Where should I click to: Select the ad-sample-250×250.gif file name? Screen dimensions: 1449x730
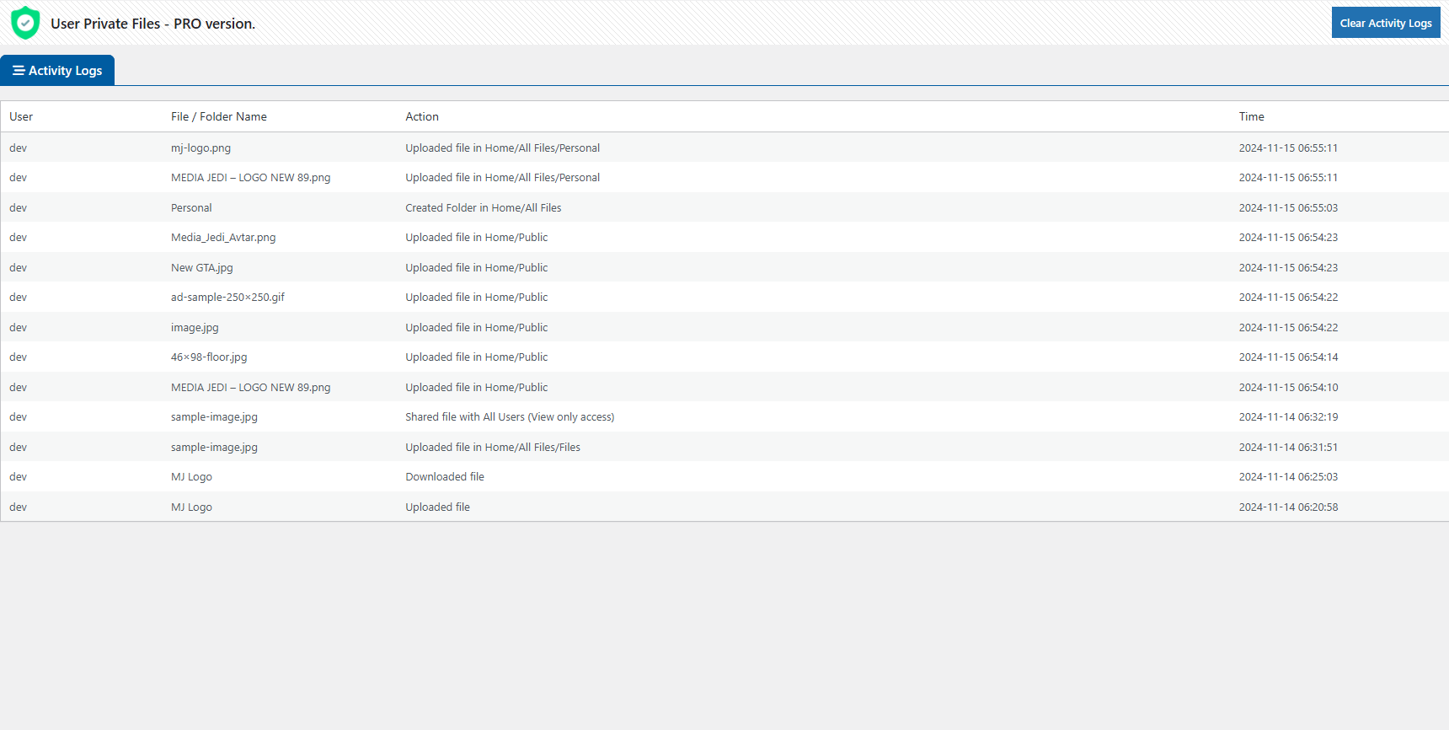tap(227, 298)
